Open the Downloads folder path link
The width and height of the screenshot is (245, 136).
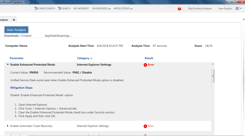(x=46, y=36)
